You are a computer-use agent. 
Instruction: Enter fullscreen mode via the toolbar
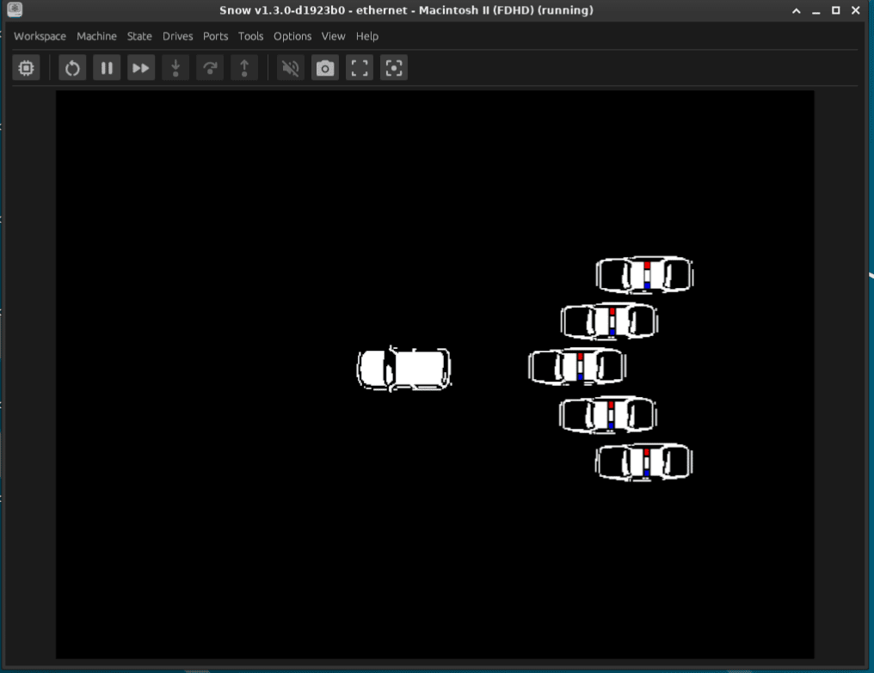(360, 68)
